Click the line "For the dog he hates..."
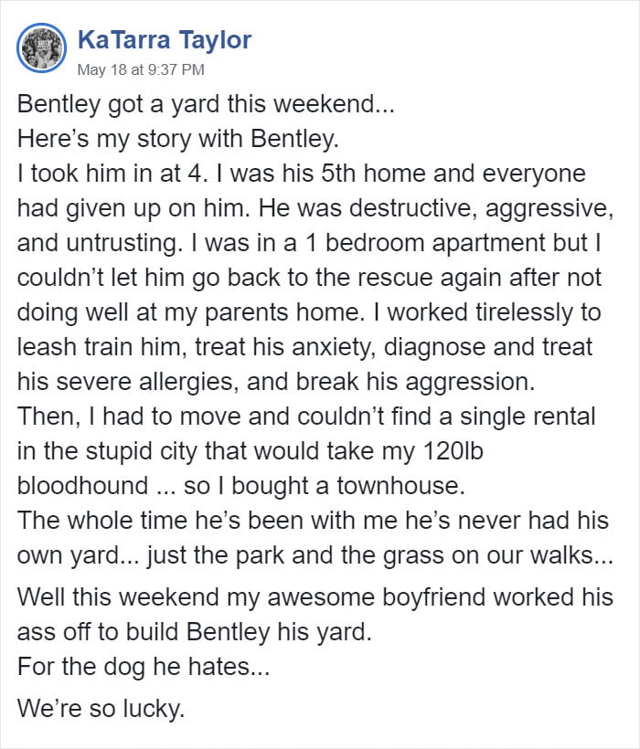The width and height of the screenshot is (640, 749). (x=143, y=666)
